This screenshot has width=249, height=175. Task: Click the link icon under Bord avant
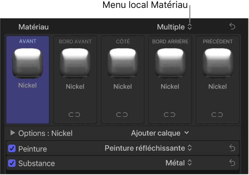click(75, 114)
